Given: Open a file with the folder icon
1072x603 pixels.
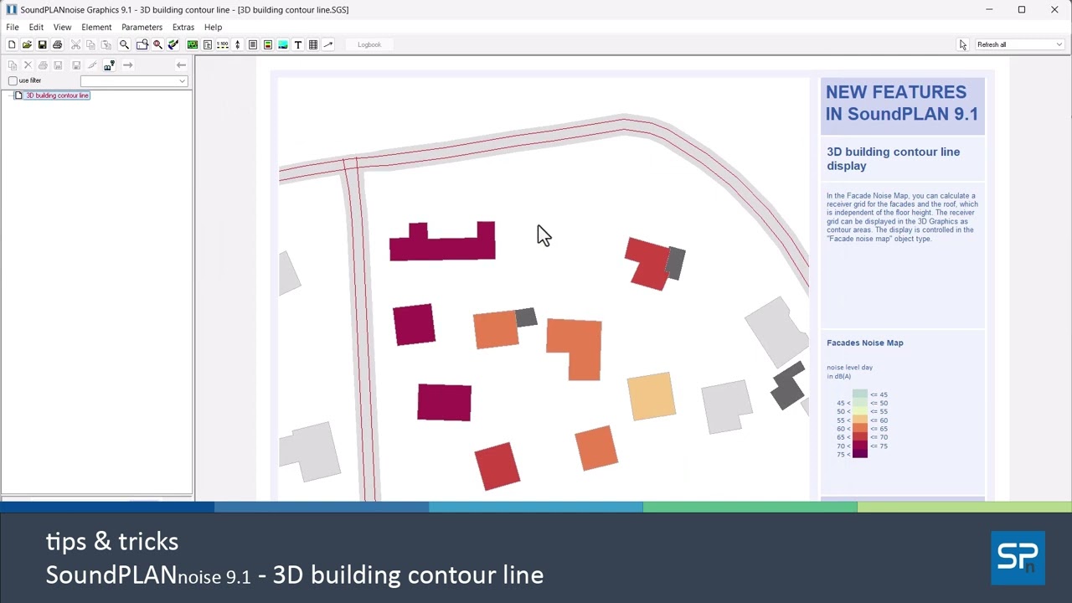Looking at the screenshot, I should point(27,44).
